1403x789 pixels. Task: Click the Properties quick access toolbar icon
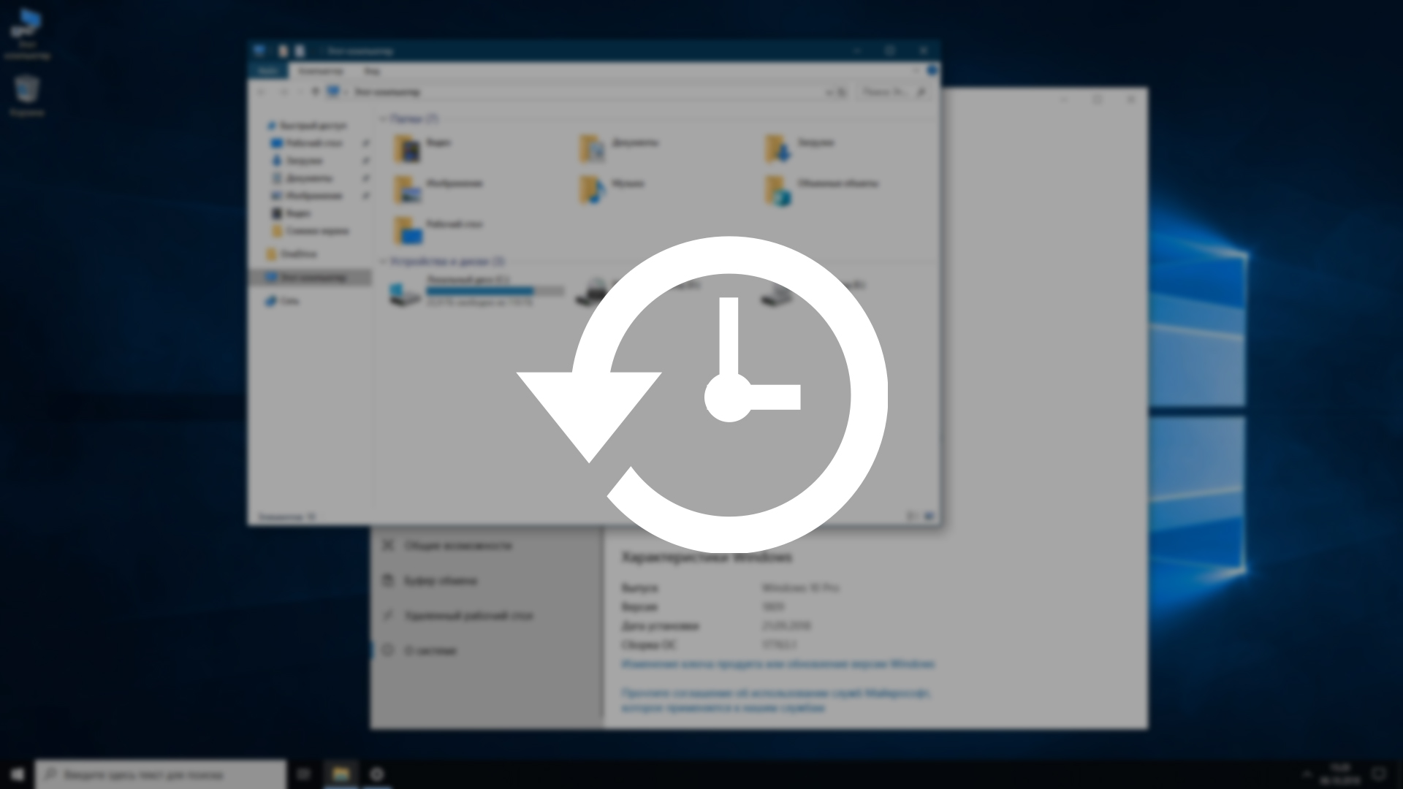tap(283, 50)
